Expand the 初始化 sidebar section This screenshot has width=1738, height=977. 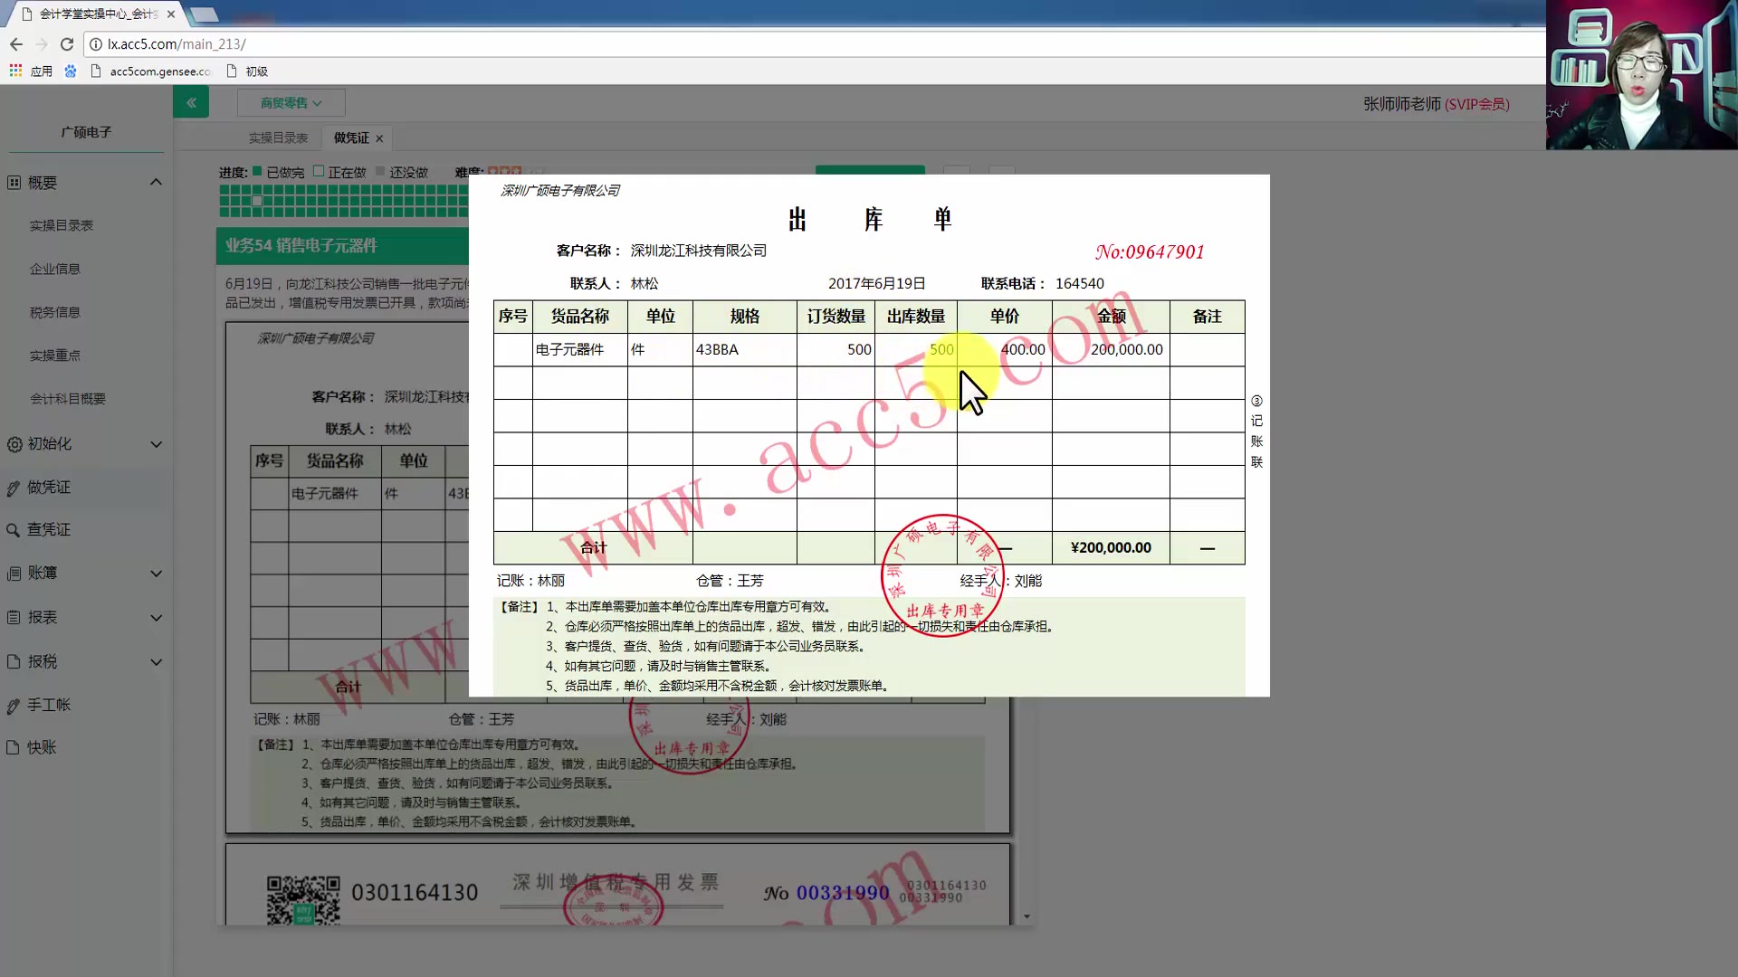pyautogui.click(x=156, y=444)
